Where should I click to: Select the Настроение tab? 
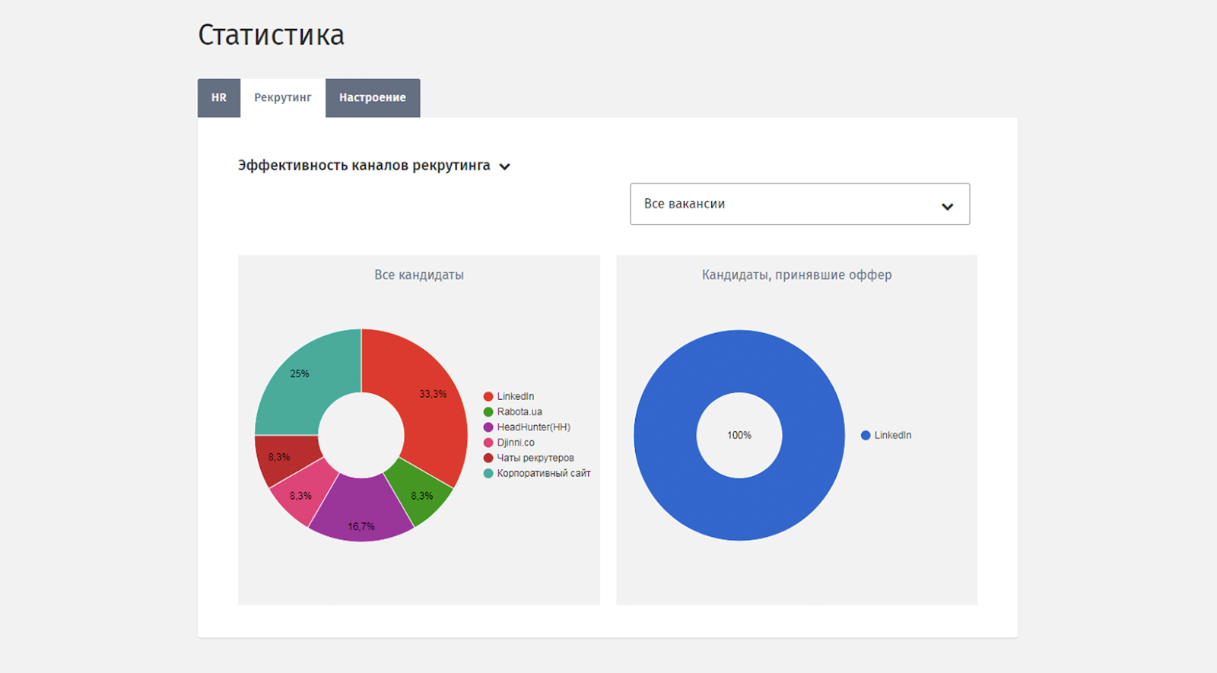click(373, 98)
